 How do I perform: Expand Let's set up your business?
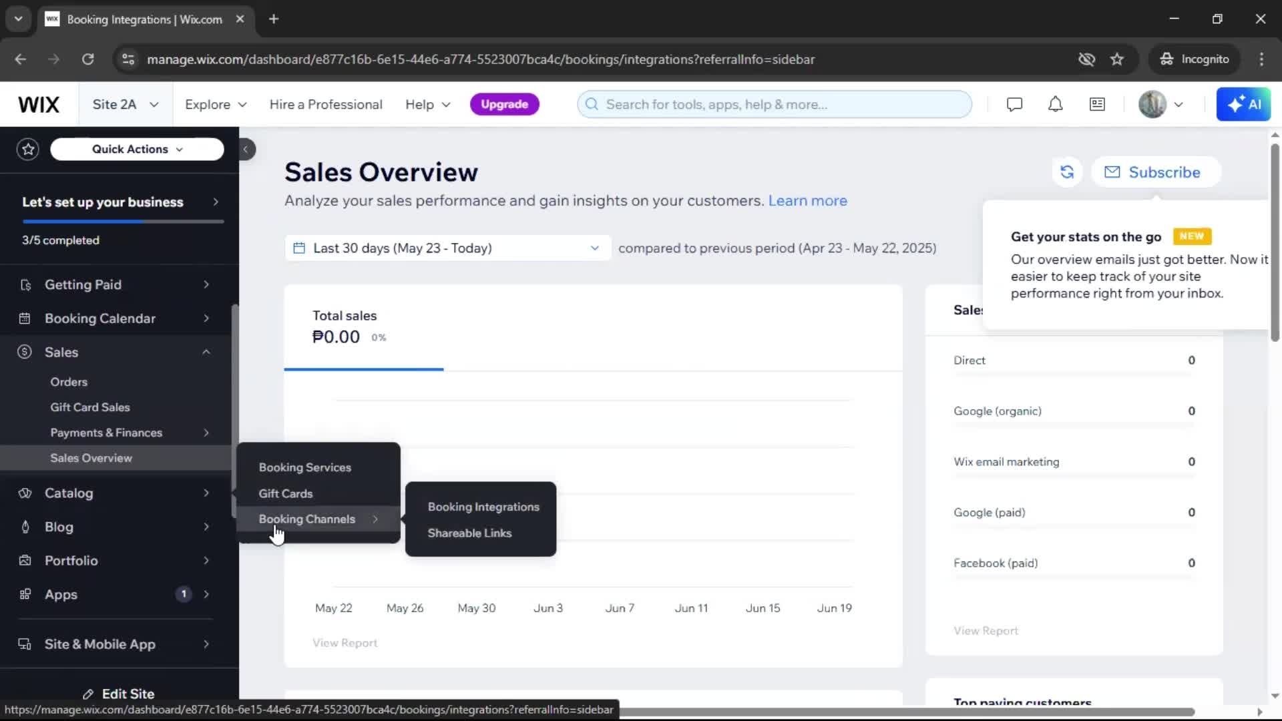coord(120,202)
